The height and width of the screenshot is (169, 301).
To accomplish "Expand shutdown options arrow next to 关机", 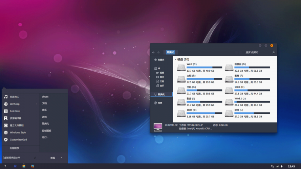I will pyautogui.click(x=61, y=158).
